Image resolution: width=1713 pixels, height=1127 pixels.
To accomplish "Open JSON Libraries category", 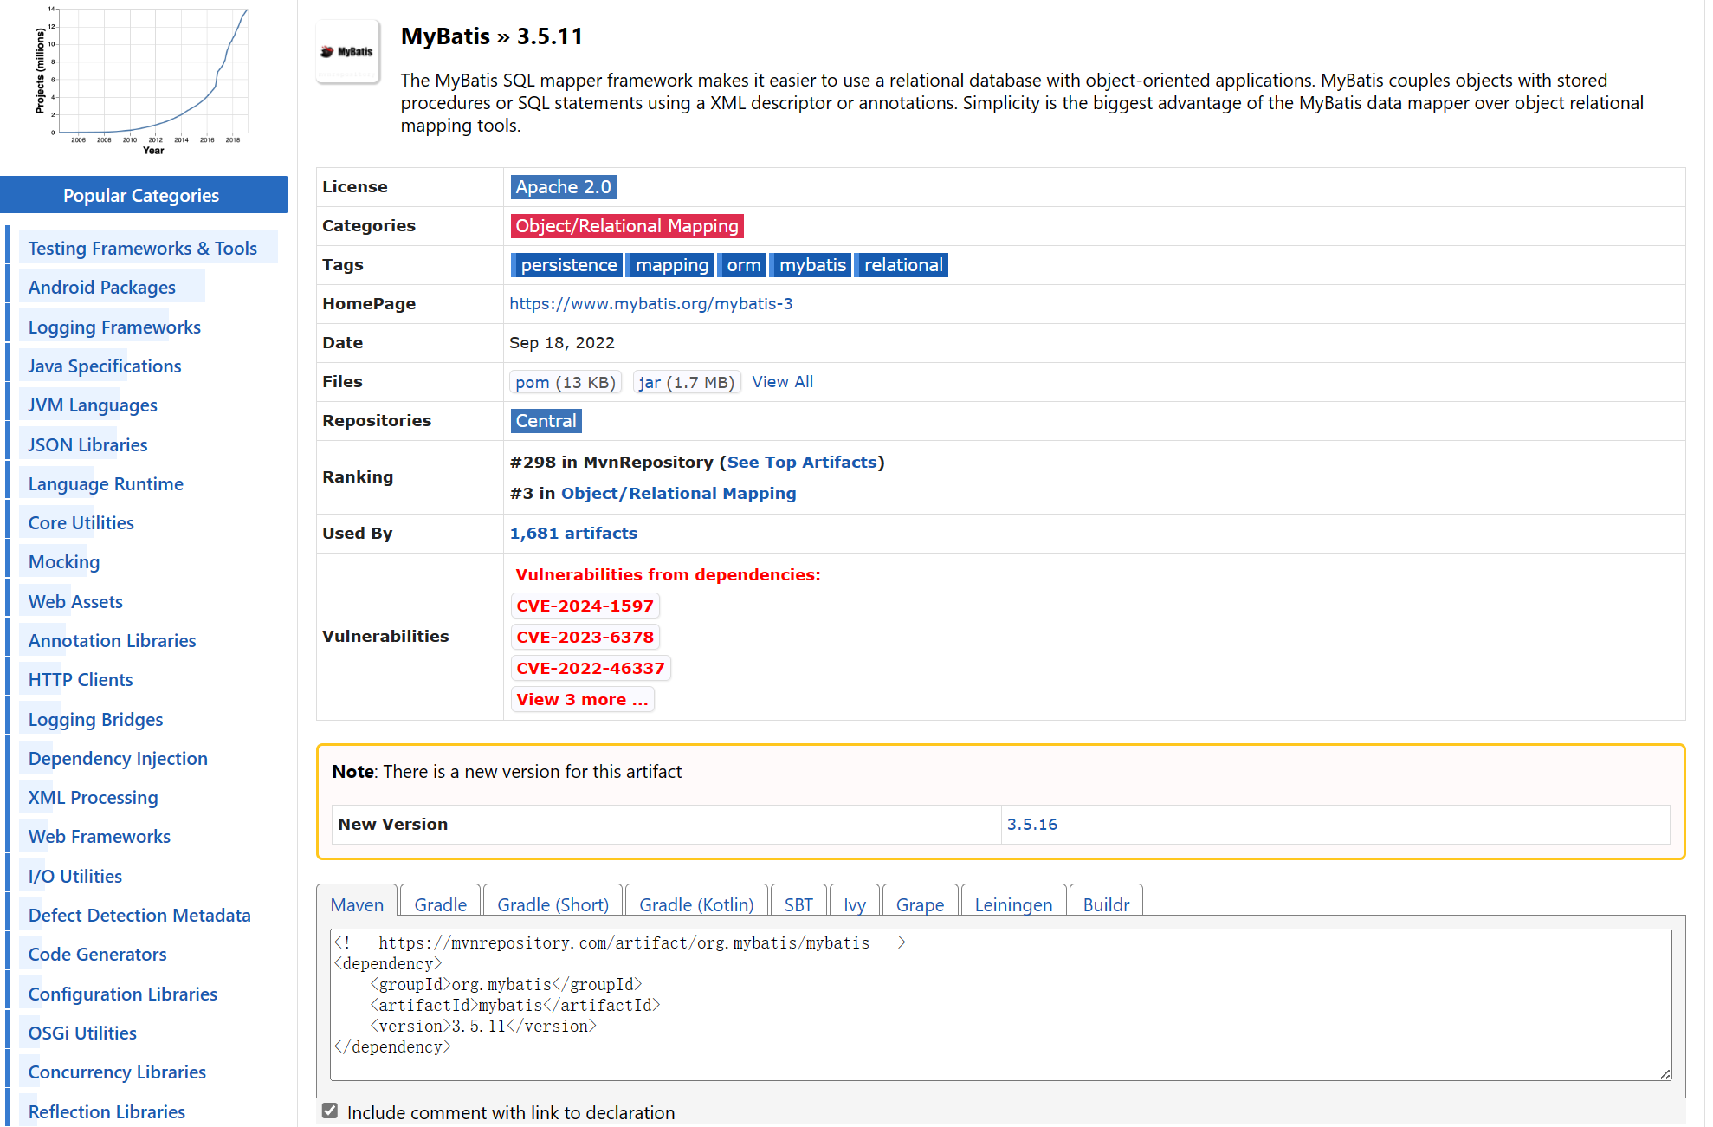I will pos(87,445).
